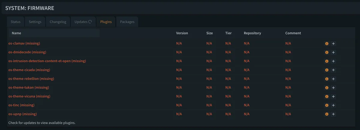Click Tier N/A for os-dmidecode

228,52
